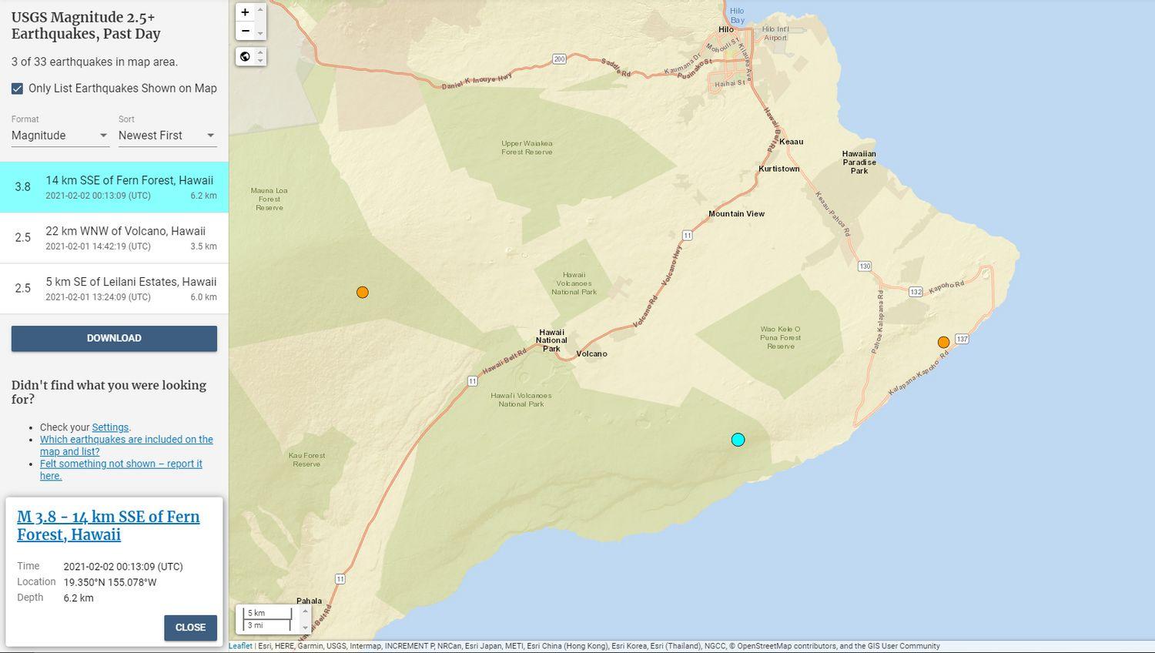Click the globe zoom-to-world icon

[x=245, y=56]
